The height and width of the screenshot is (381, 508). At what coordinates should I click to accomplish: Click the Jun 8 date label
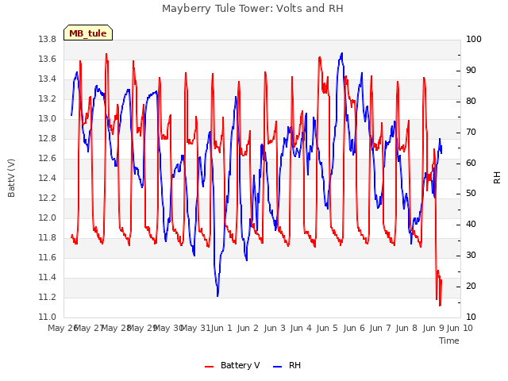[x=406, y=329]
